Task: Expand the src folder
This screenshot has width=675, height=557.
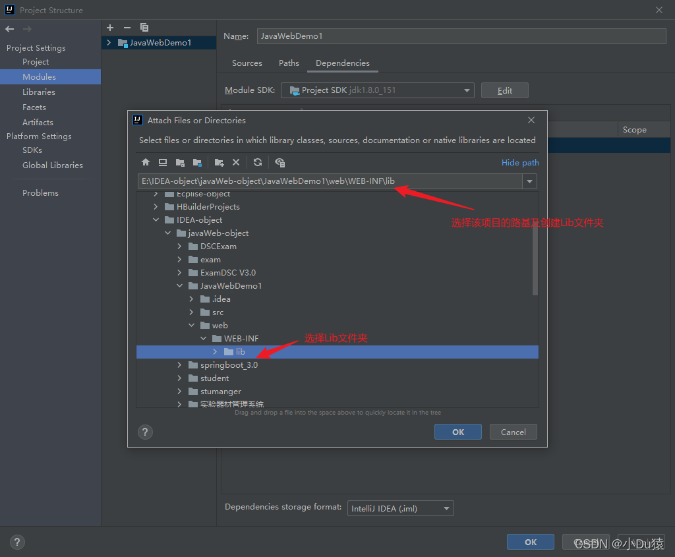Action: click(x=191, y=312)
